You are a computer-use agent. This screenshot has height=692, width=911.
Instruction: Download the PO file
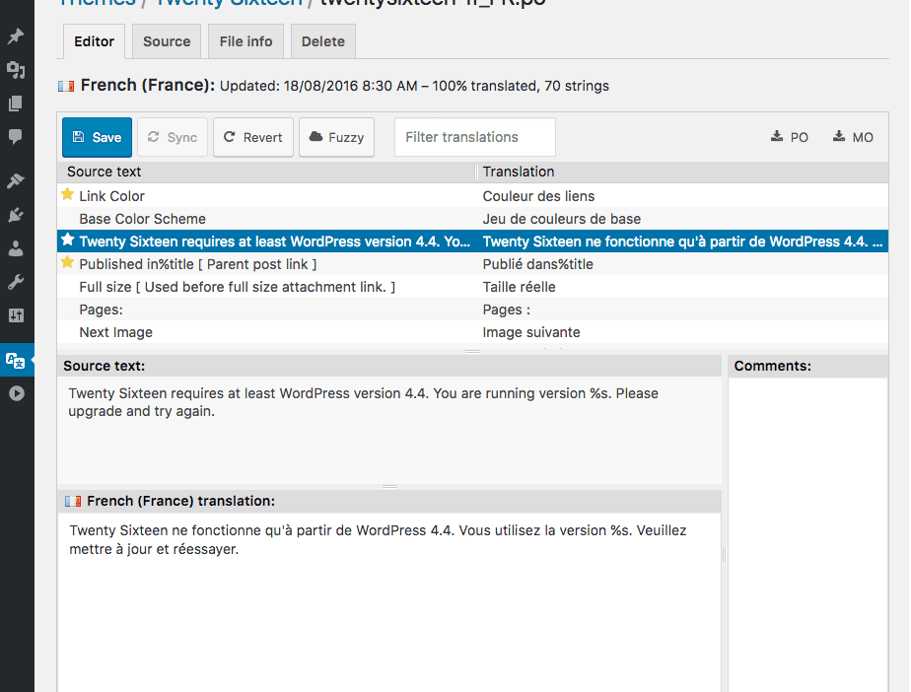pos(790,137)
